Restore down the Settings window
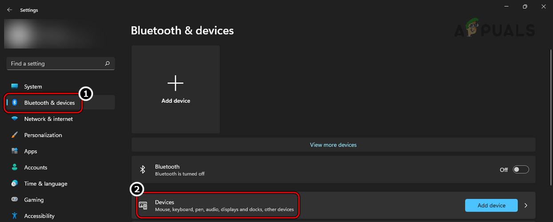The image size is (553, 222). (525, 7)
